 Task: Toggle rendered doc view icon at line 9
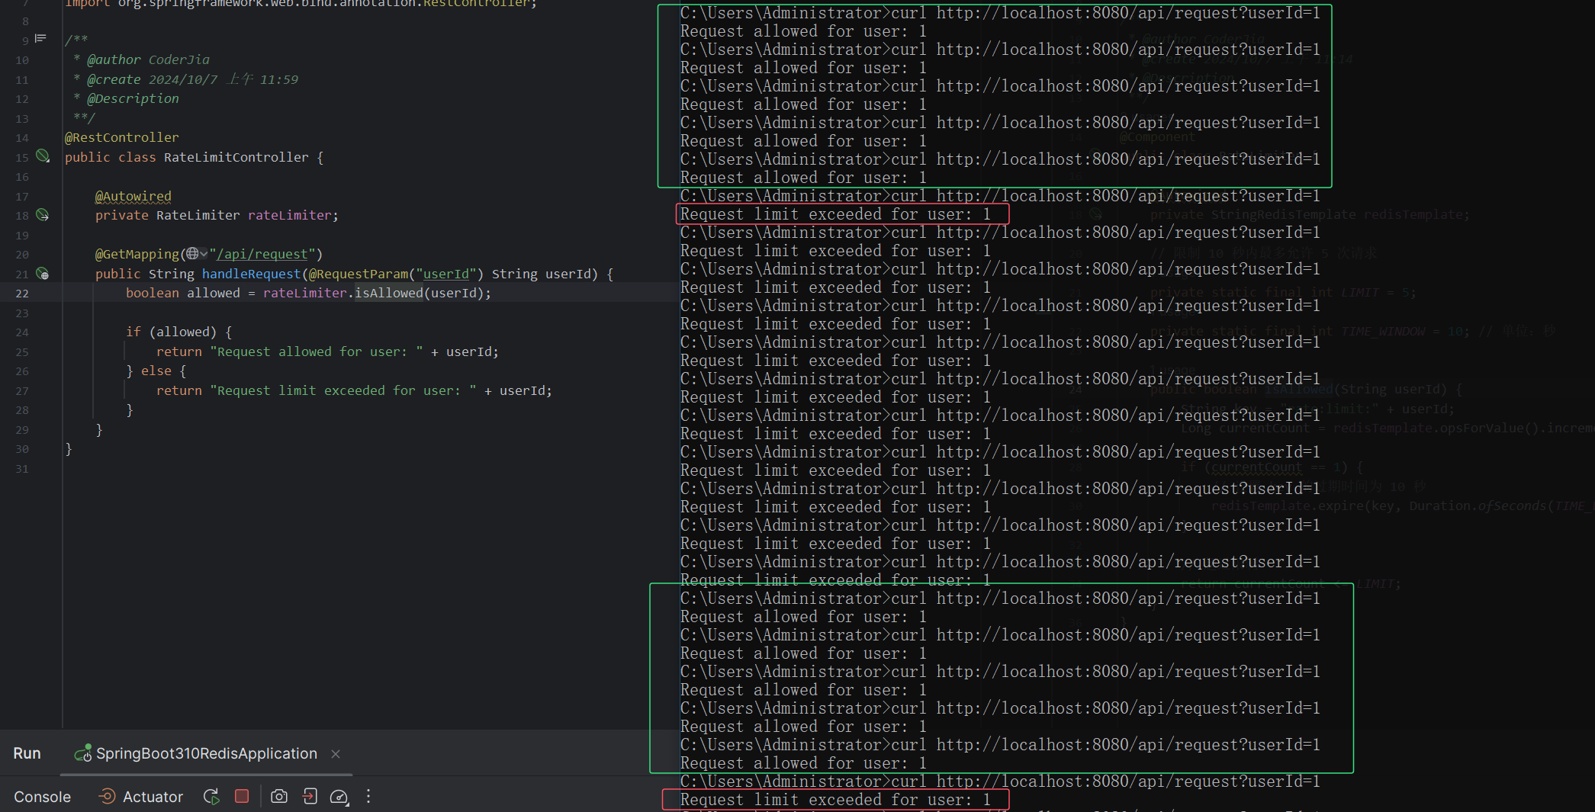click(40, 38)
